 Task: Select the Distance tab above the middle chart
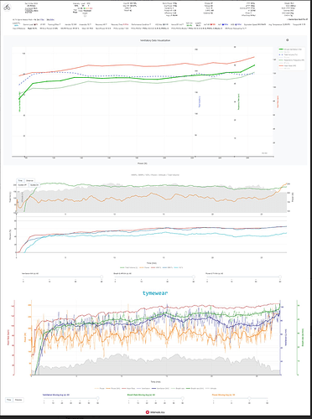(29, 181)
